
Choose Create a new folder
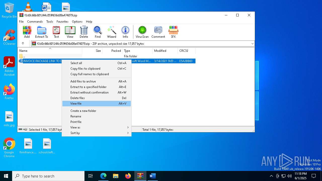tap(97, 111)
